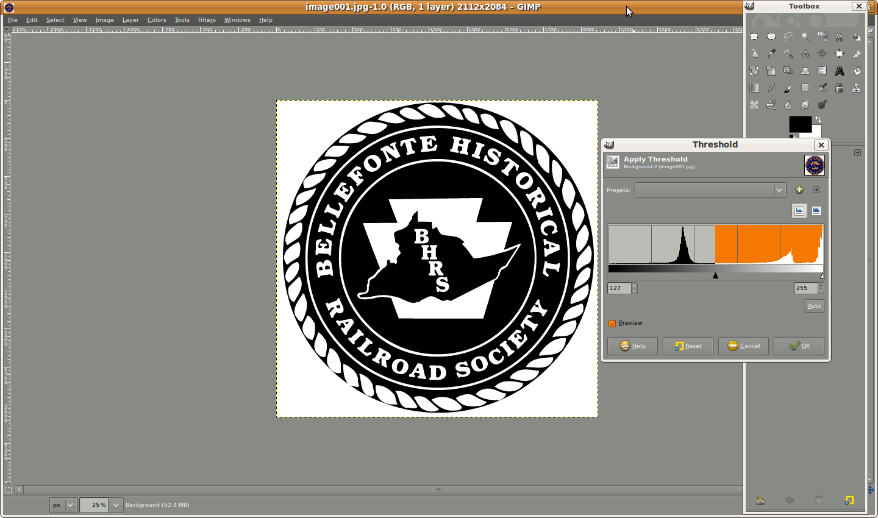Screen dimensions: 878x518
Task: Choose the Scale tool
Action: click(771, 71)
